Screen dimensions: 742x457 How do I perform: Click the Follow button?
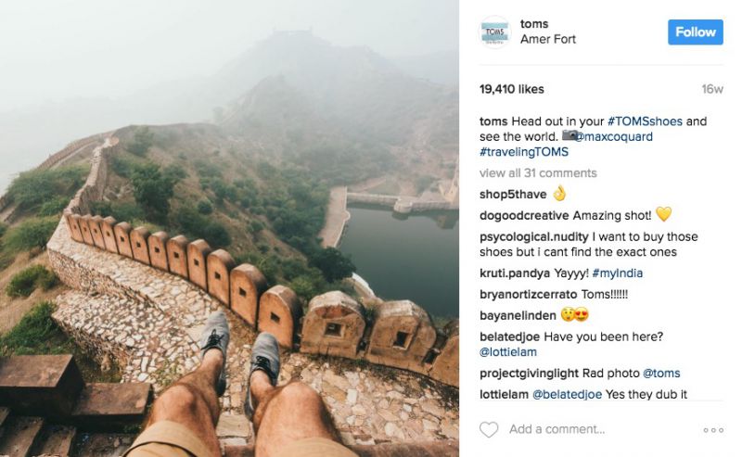click(x=695, y=32)
